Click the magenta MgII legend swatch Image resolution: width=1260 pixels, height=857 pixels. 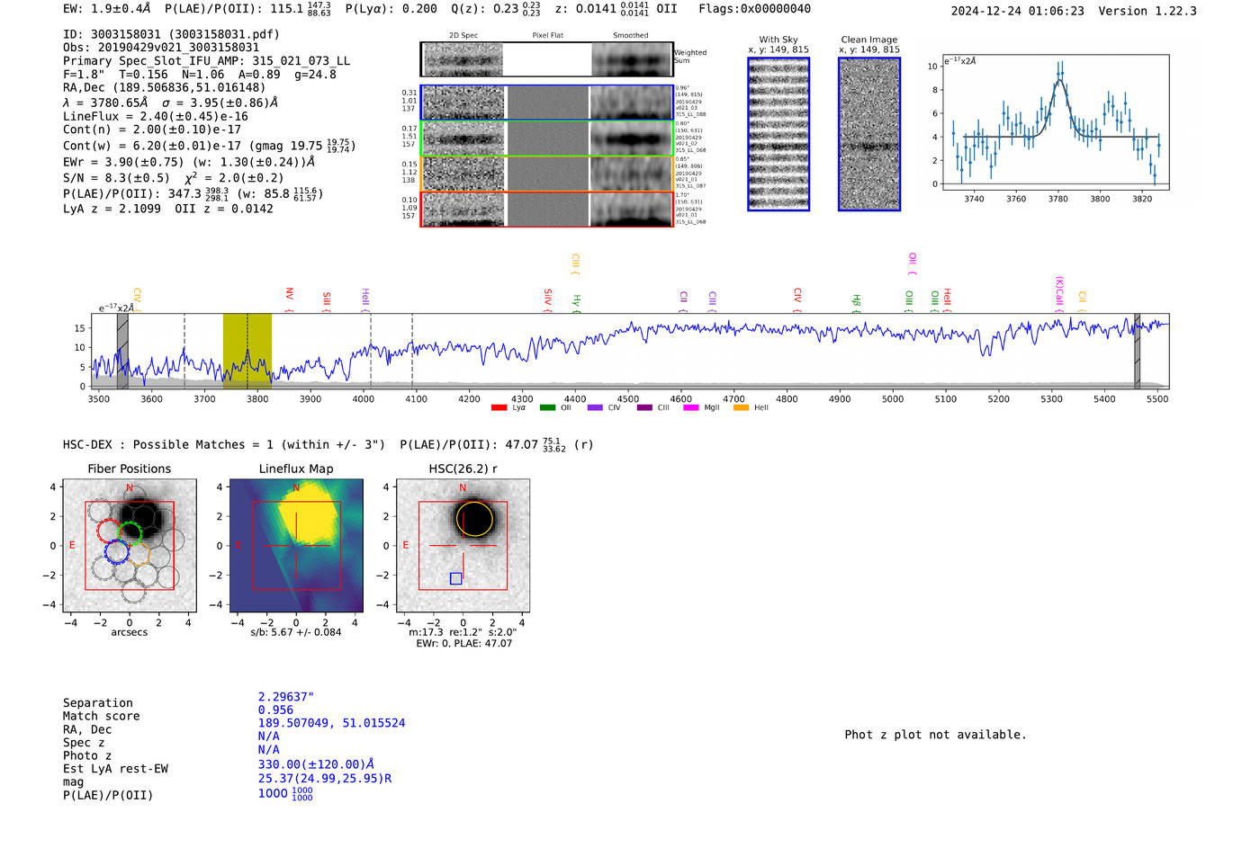click(691, 408)
